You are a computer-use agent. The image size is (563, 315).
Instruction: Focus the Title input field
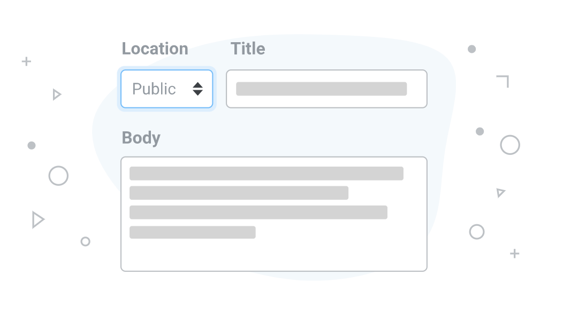[326, 89]
